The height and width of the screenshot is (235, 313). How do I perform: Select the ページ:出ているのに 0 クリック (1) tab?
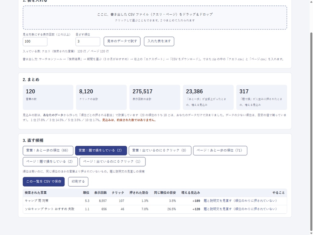point(112,162)
